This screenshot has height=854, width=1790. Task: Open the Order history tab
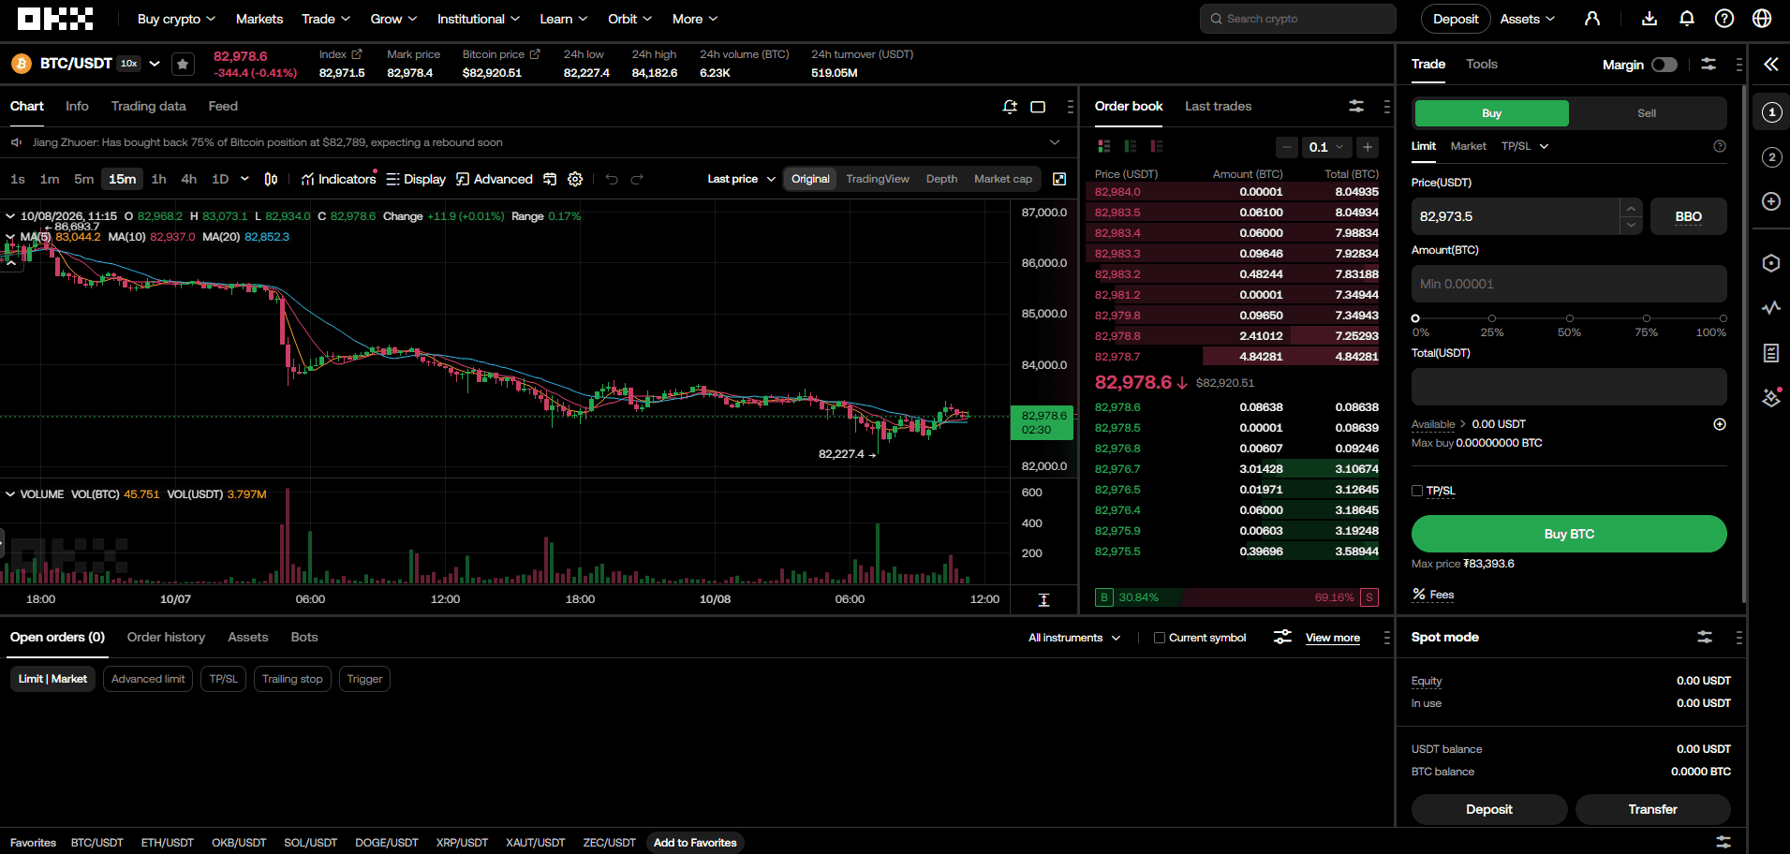pyautogui.click(x=166, y=637)
